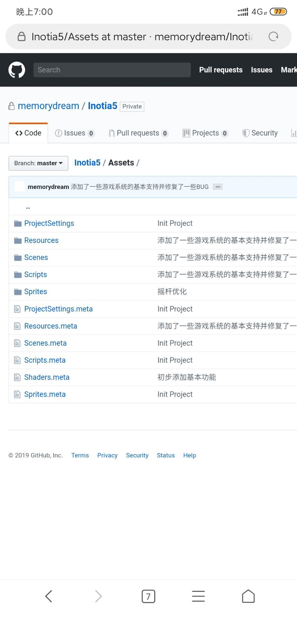Viewport: 297px width, 618px height.
Task: Tap the browser forward arrow
Action: click(98, 596)
